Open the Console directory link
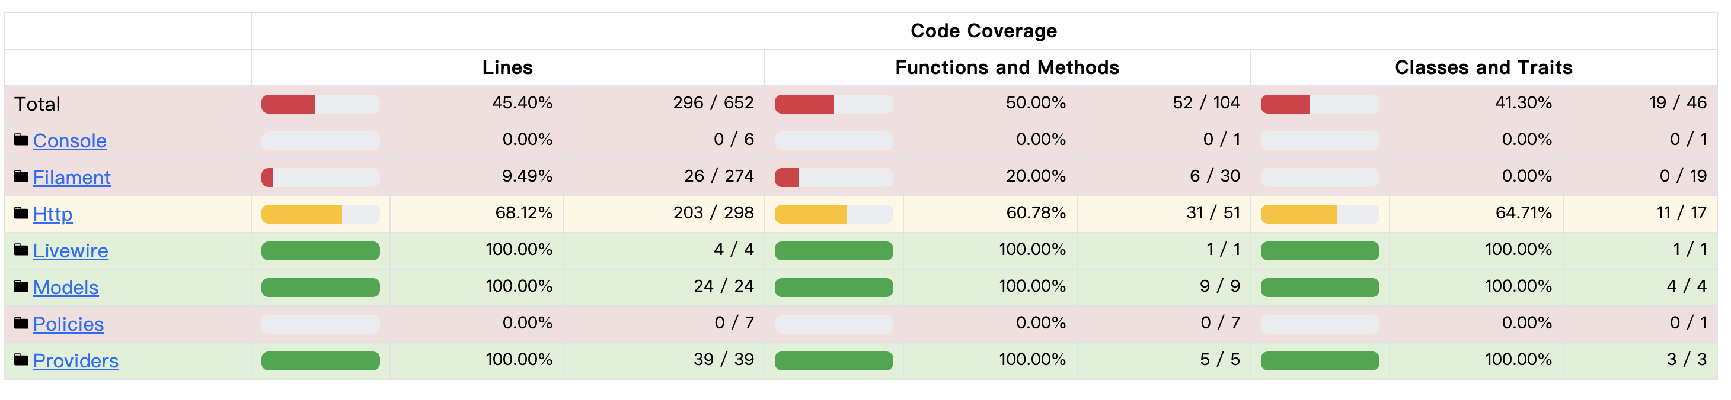 (x=70, y=141)
